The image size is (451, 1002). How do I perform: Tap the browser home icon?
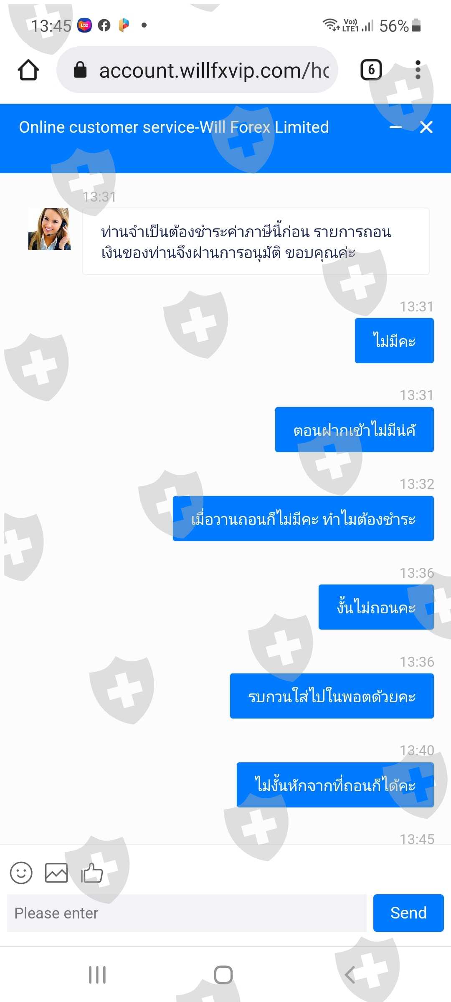click(28, 70)
